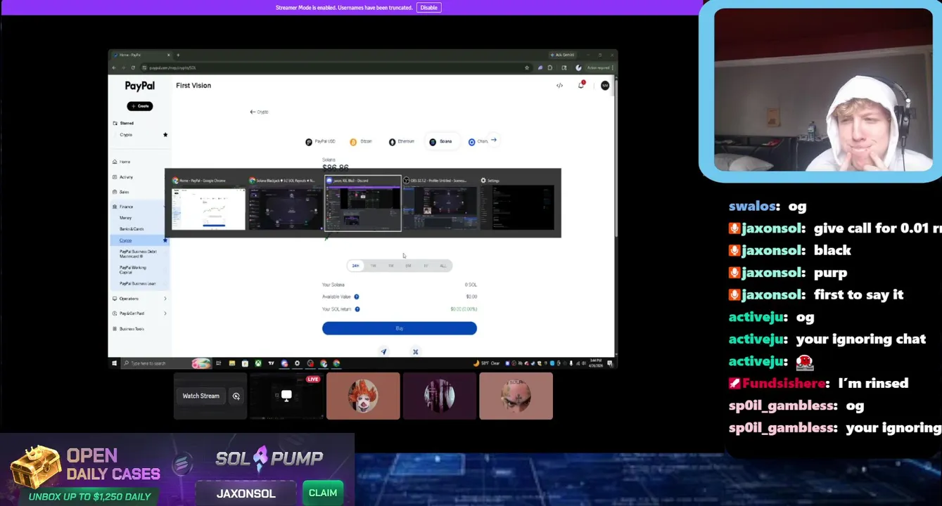Open the starred Crypto shortcut
Image resolution: width=942 pixels, height=506 pixels.
[126, 135]
